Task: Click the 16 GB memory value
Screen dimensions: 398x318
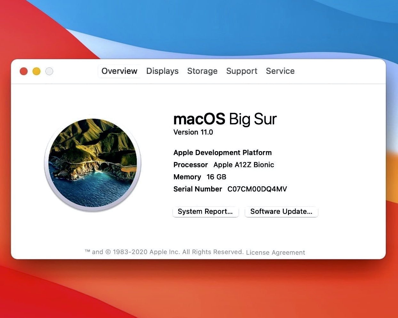Action: [216, 177]
